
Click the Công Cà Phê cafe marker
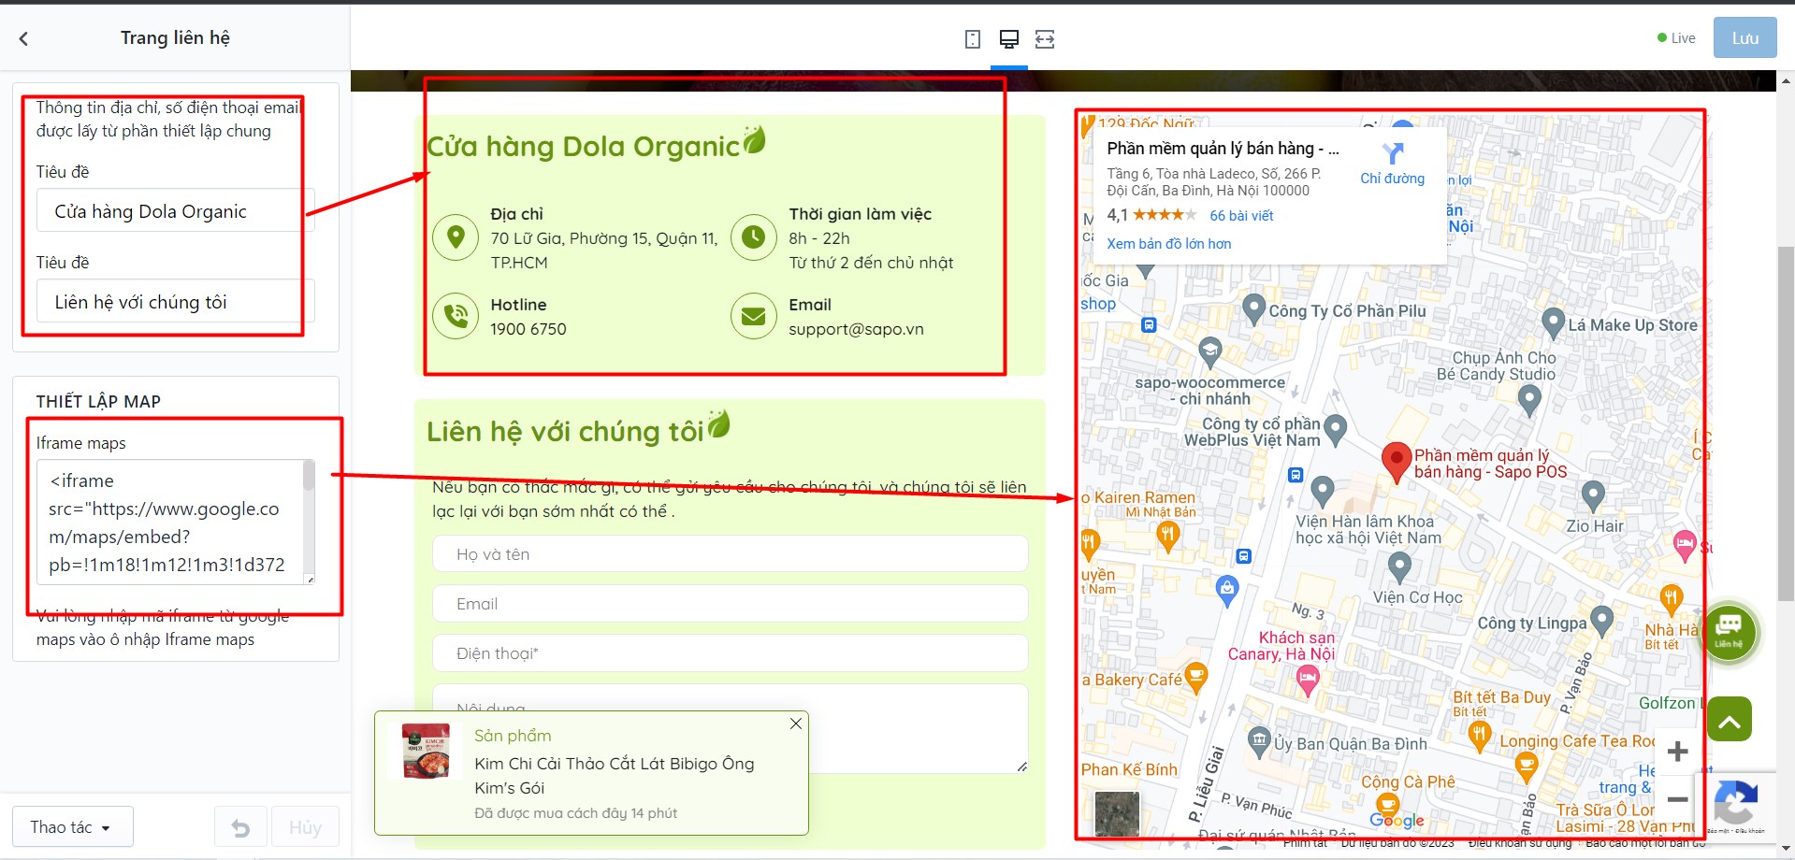1387,807
